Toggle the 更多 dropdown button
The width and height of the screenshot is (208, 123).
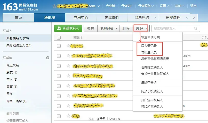[141, 28]
